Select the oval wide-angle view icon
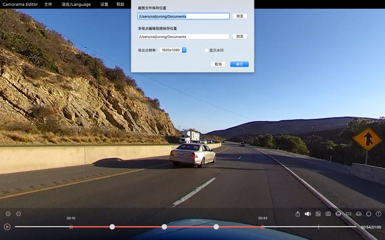 (x=359, y=214)
